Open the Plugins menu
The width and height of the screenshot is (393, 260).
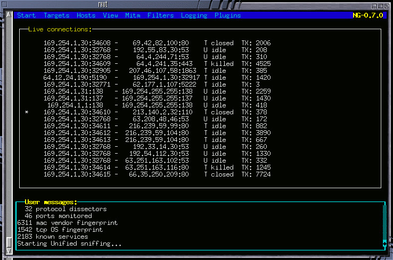point(227,15)
